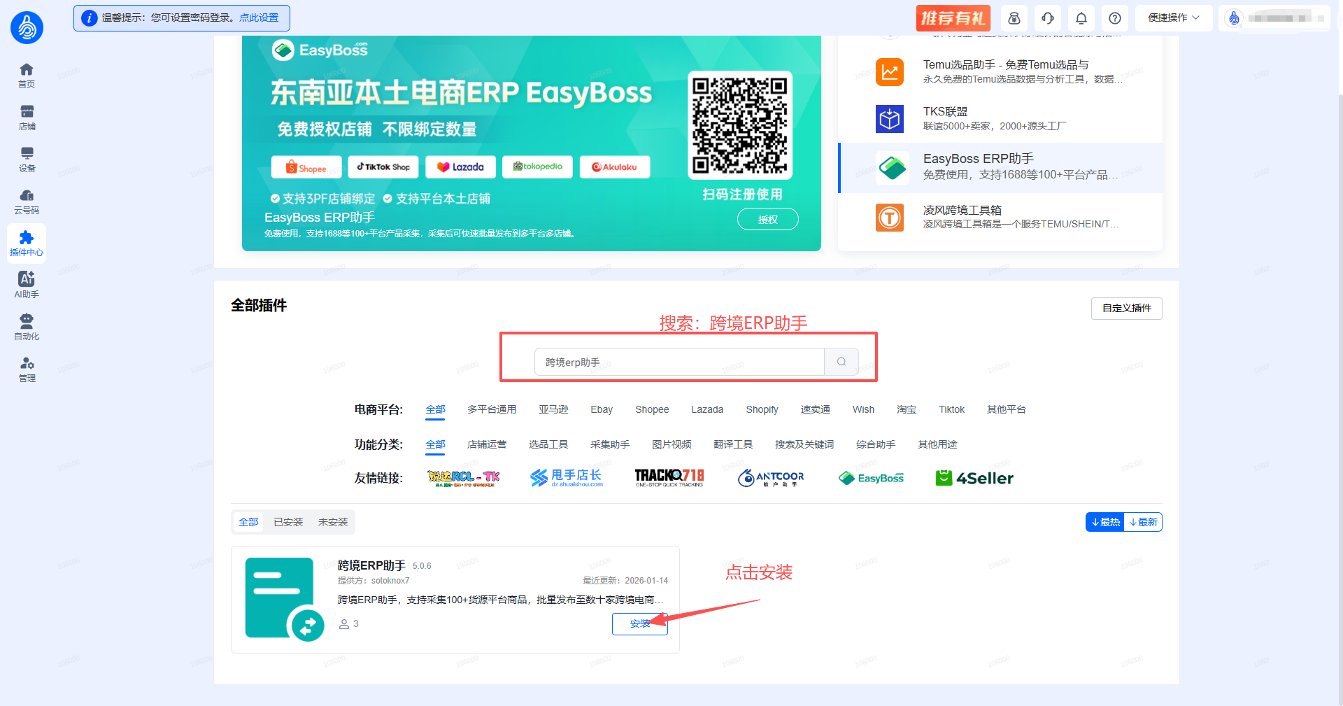Image resolution: width=1343 pixels, height=706 pixels.
Task: Open the customer service headset icon
Action: (1048, 18)
